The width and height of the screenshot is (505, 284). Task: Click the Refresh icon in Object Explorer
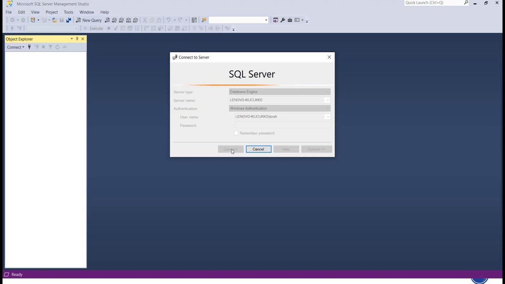tap(57, 47)
